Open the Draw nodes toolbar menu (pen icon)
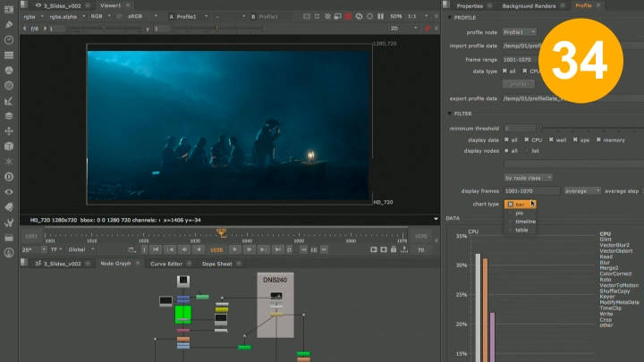This screenshot has width=644, height=362. click(9, 25)
